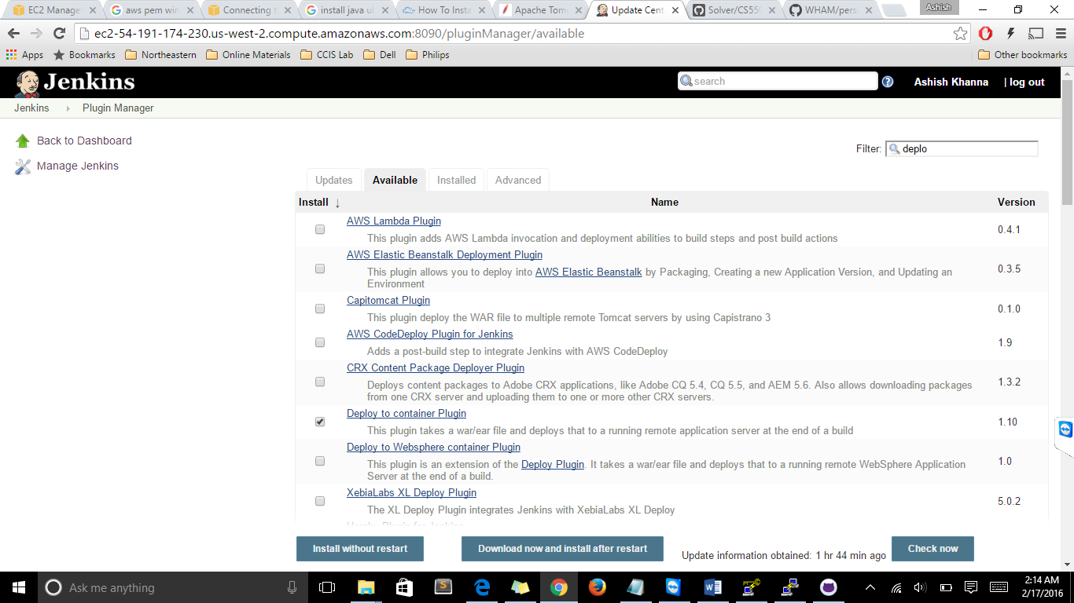Click the Manage Jenkins tools icon

click(23, 166)
